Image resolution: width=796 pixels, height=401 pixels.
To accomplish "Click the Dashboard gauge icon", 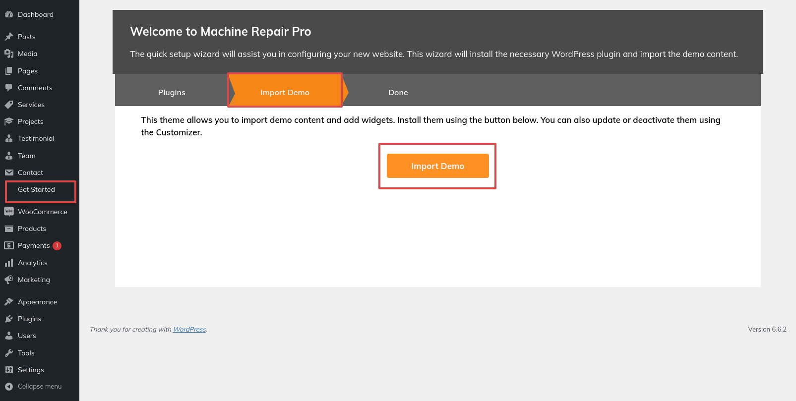I will 9,14.
